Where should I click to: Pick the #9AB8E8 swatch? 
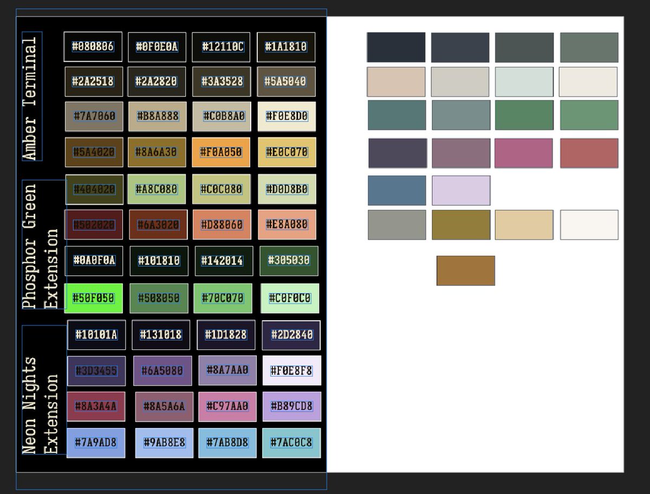pos(164,443)
